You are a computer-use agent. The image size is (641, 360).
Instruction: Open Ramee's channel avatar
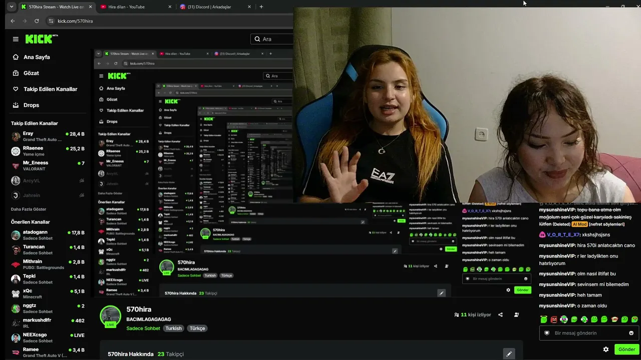(16, 352)
